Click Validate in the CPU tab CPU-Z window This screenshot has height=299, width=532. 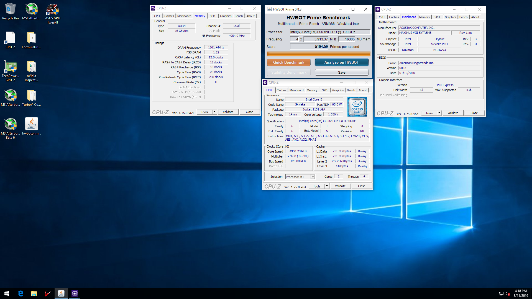[x=340, y=186]
